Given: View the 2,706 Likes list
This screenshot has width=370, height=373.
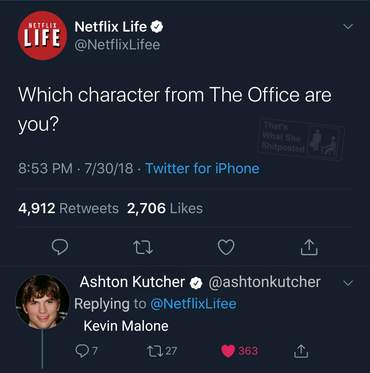Looking at the screenshot, I should [x=165, y=208].
